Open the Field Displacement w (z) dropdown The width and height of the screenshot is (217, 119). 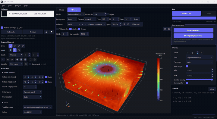coord(200,58)
